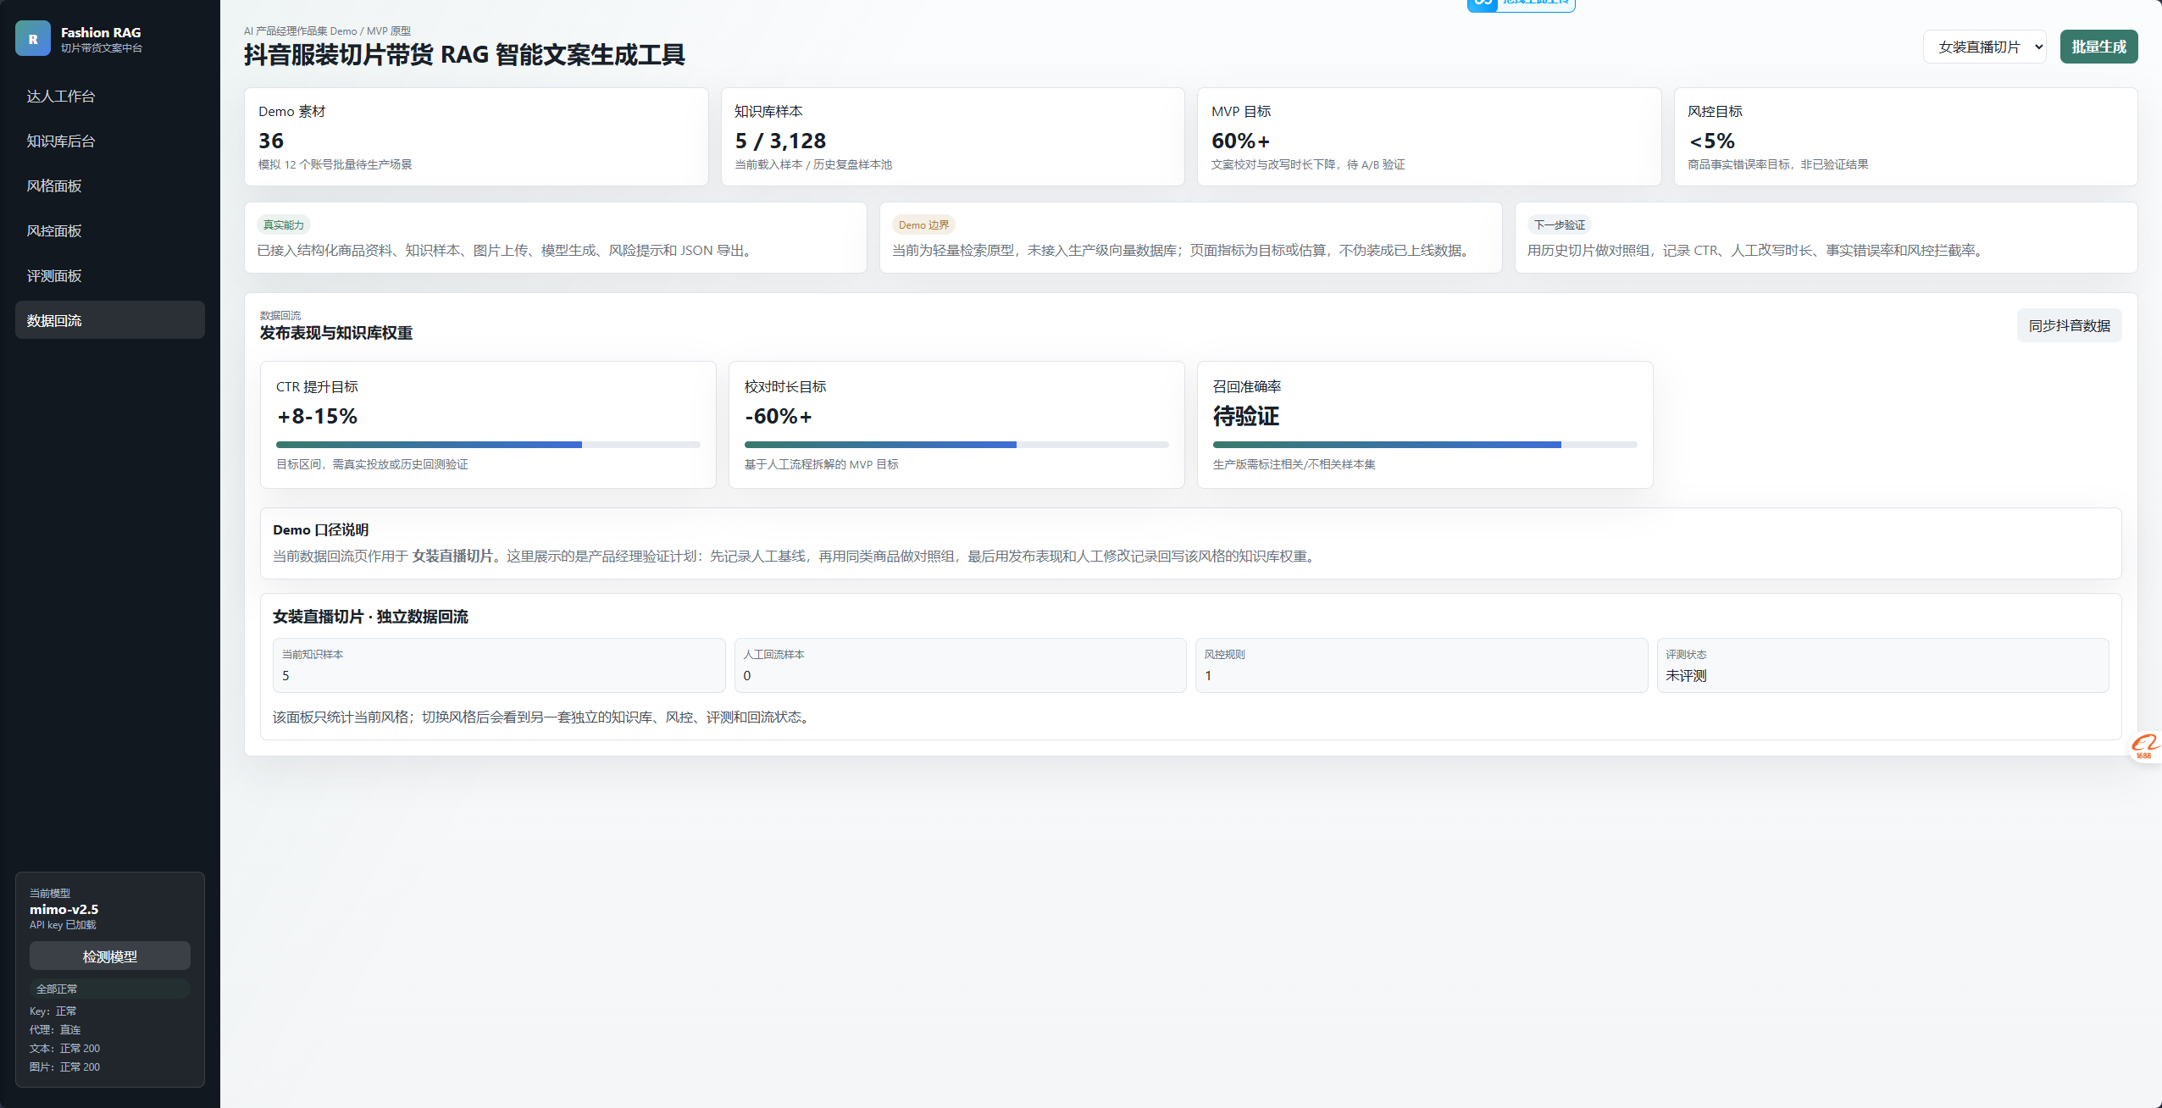
Task: Click the 真实能力 green tag
Action: coord(284,224)
